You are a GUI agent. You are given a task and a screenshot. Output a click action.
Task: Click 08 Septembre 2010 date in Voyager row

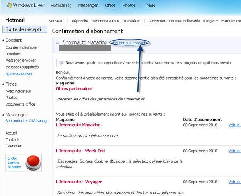pyautogui.click(x=200, y=182)
